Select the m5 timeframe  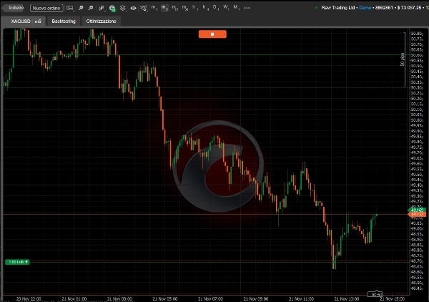pyautogui.click(x=164, y=8)
